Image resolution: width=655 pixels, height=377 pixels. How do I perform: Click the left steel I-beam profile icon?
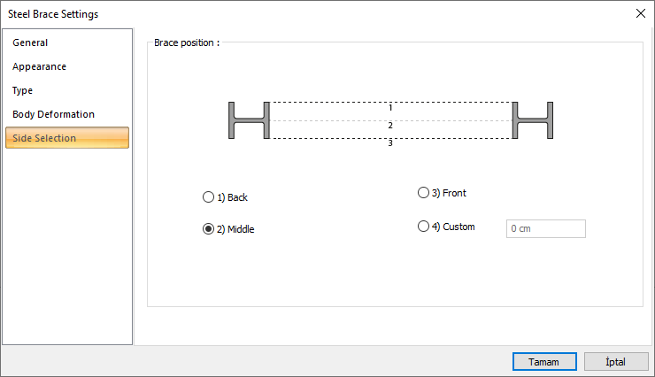pos(249,120)
